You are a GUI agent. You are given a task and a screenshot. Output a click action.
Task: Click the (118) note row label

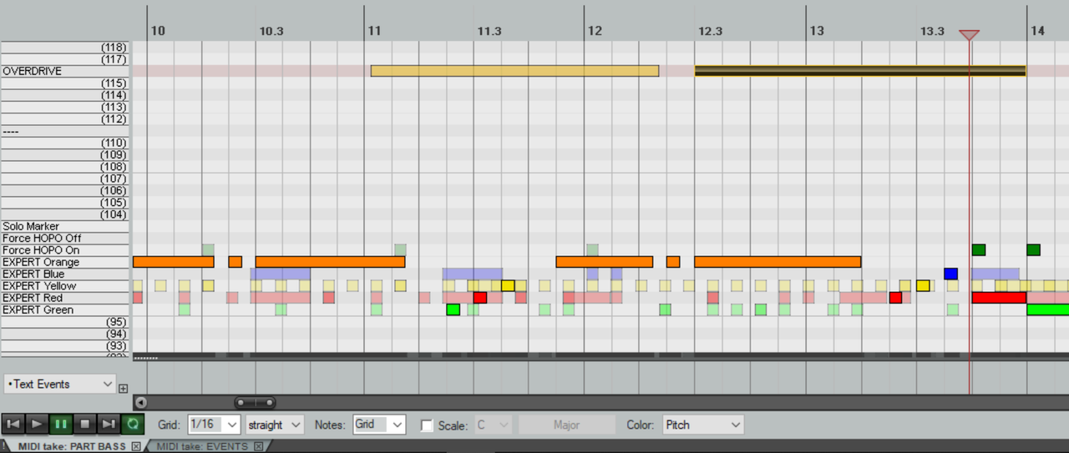tap(65, 48)
